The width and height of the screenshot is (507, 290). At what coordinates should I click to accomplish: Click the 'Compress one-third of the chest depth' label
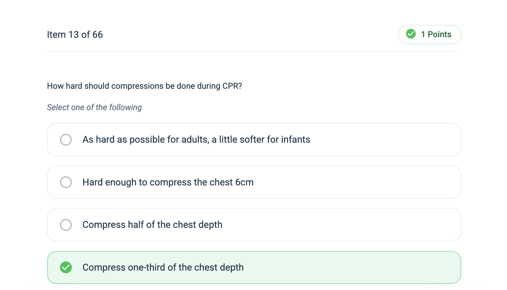coord(163,267)
